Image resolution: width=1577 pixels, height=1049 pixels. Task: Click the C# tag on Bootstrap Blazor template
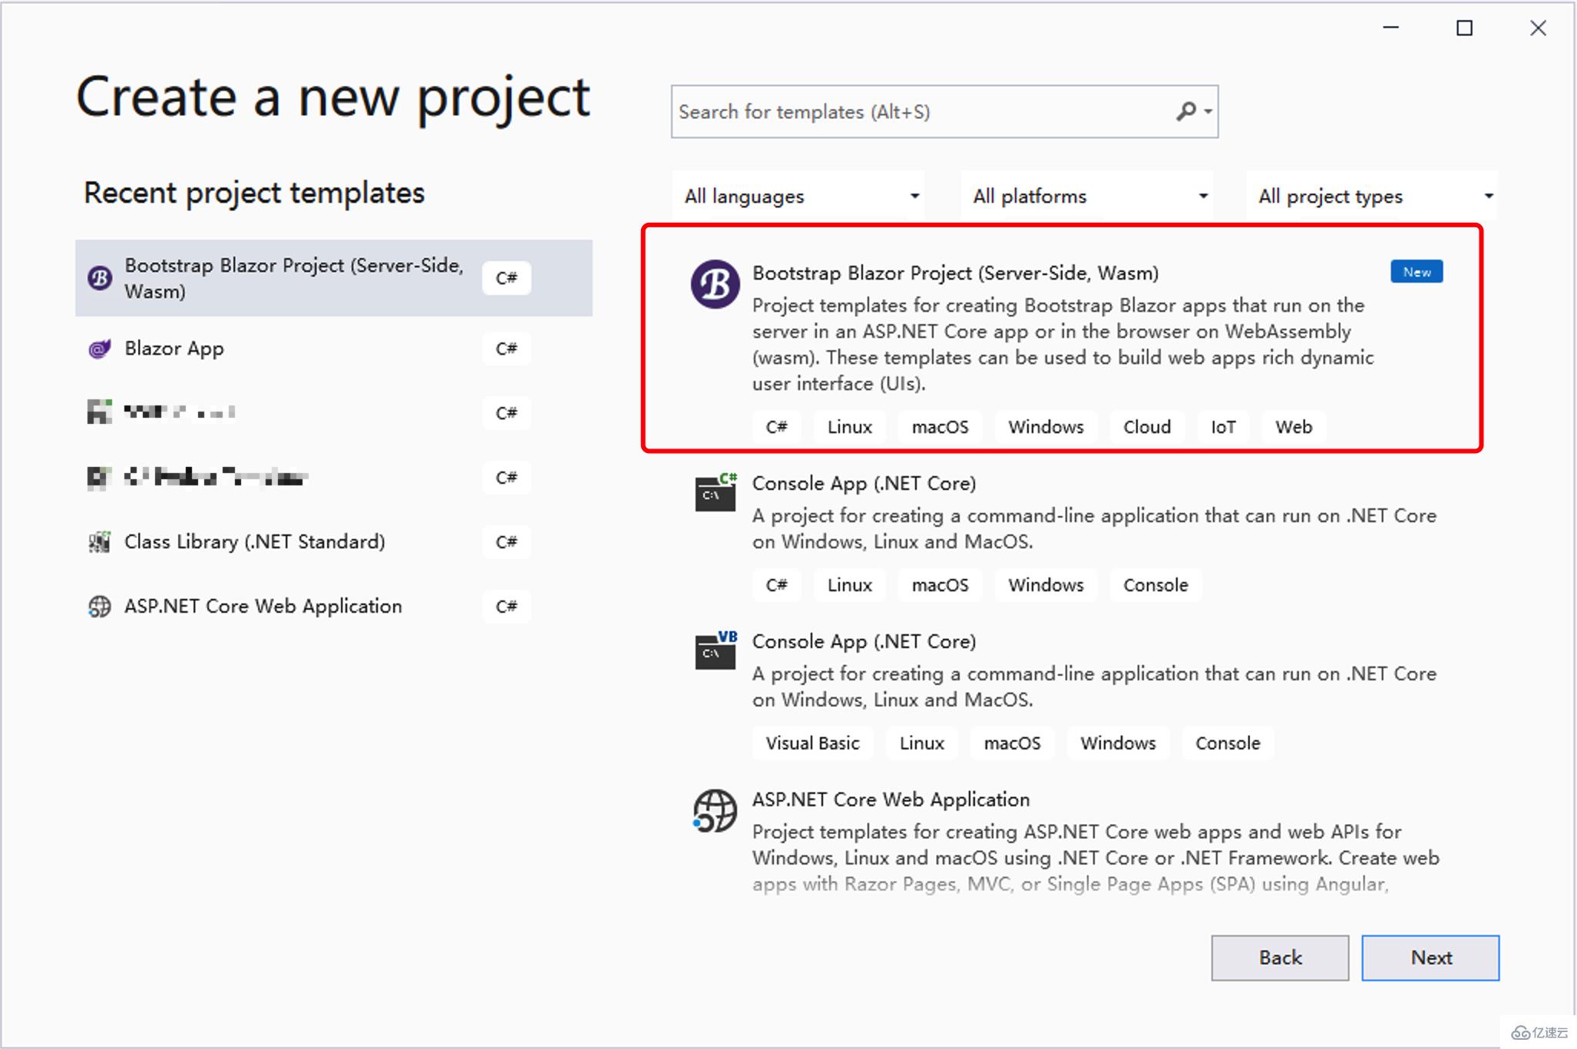coord(772,426)
